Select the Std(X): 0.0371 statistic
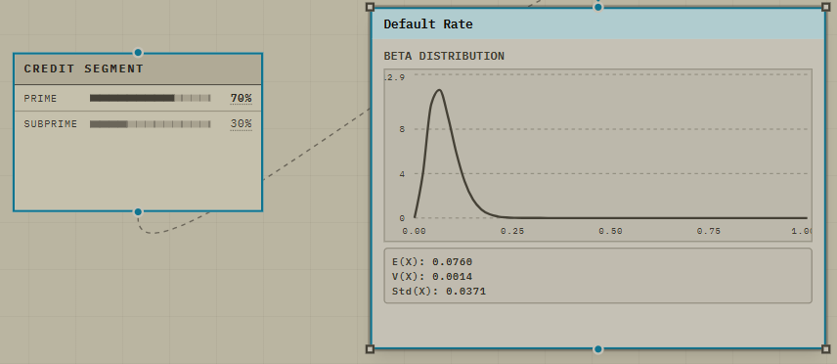The width and height of the screenshot is (837, 364). pos(439,292)
